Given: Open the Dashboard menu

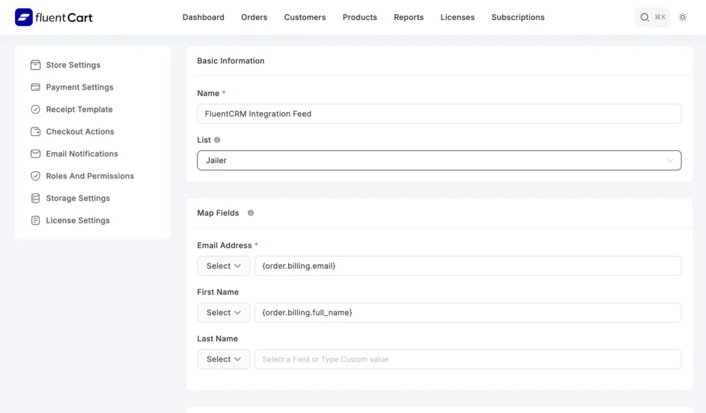Looking at the screenshot, I should click(203, 17).
